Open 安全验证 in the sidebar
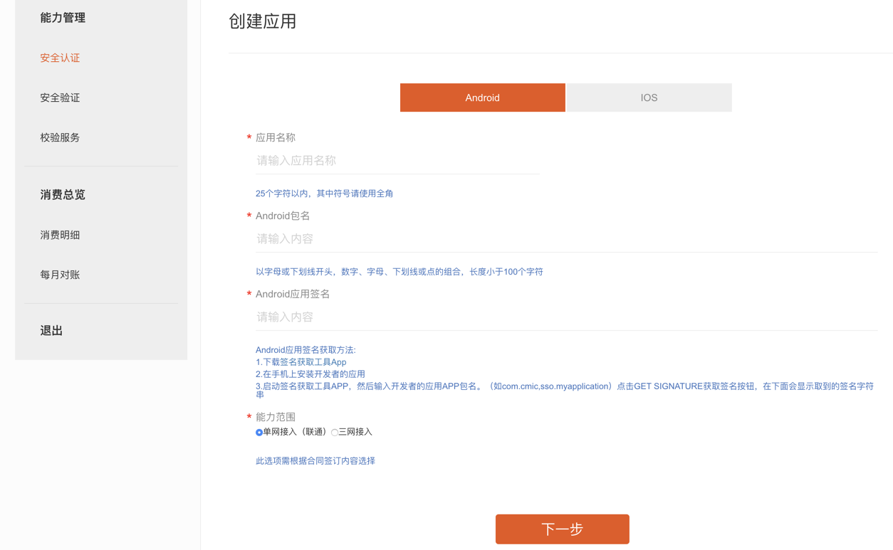 click(x=60, y=97)
